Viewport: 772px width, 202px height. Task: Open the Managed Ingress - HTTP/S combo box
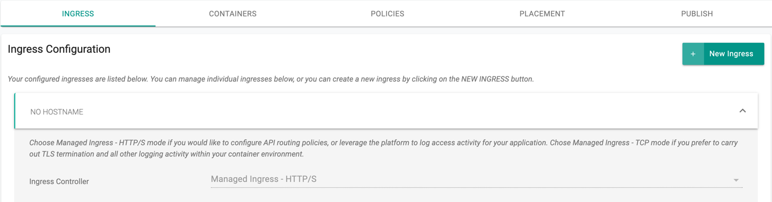[x=476, y=179]
